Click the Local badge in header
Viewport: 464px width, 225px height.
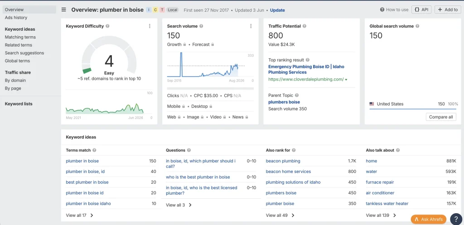(173, 10)
